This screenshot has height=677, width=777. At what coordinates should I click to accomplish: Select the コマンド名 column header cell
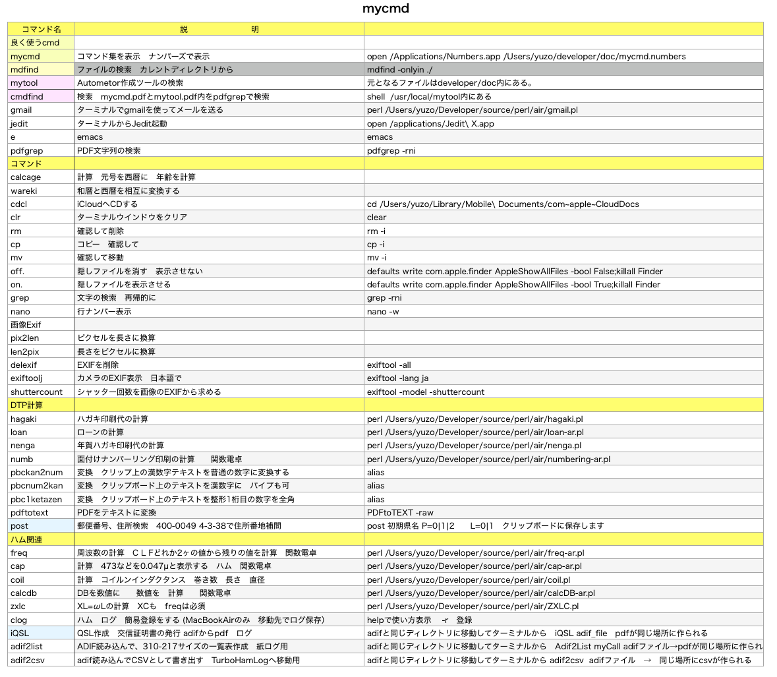click(x=41, y=29)
